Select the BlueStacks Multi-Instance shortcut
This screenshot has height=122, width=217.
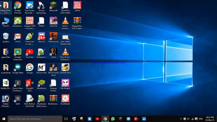[x=41, y=101]
